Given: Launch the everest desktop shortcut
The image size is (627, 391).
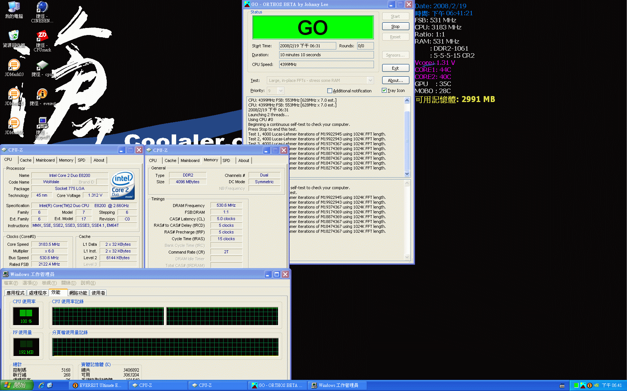Looking at the screenshot, I should click(42, 97).
